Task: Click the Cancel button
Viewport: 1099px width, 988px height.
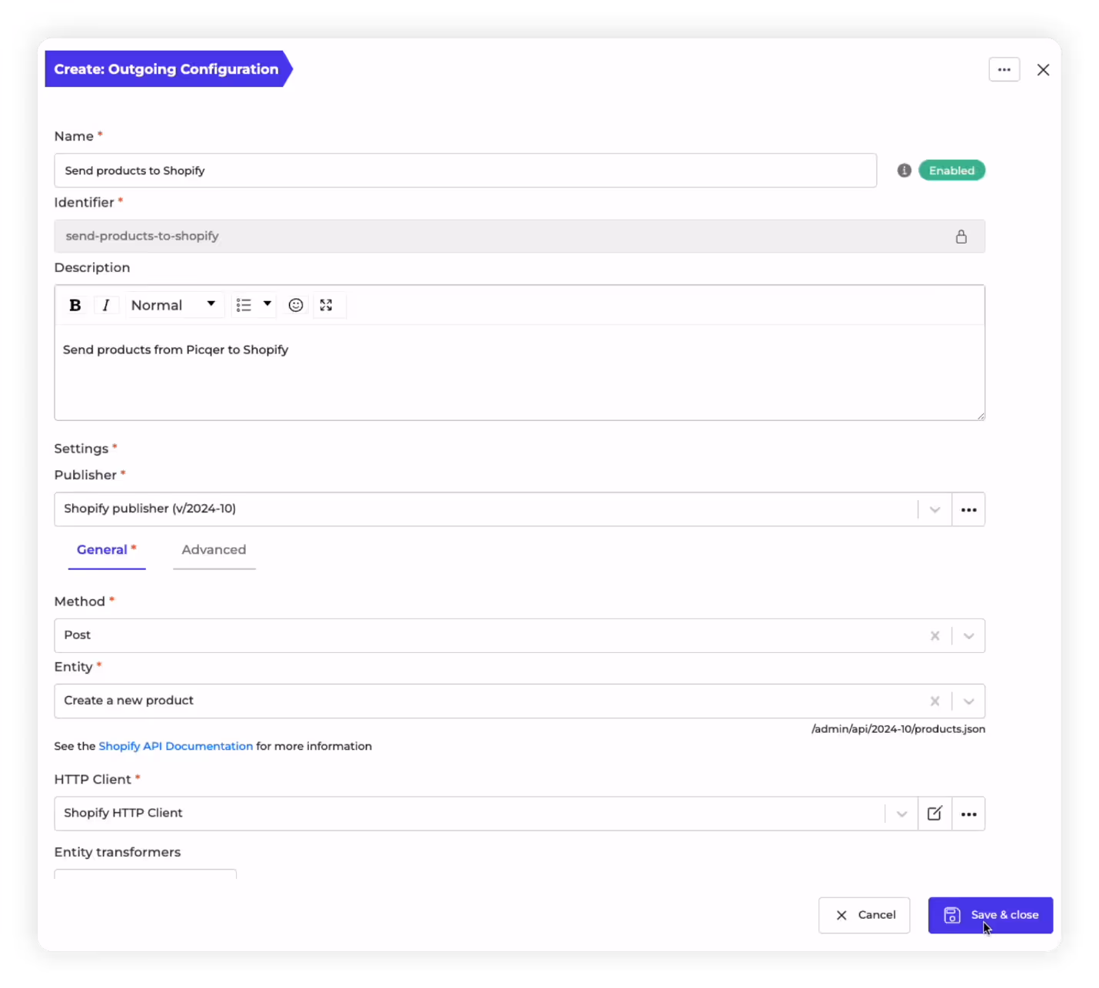Action: (x=865, y=915)
